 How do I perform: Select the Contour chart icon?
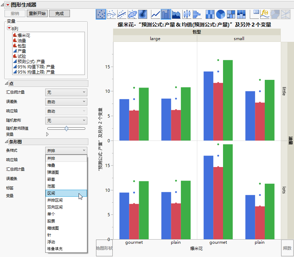click(142, 14)
